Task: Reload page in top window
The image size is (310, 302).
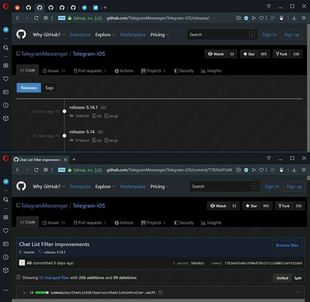Action: pyautogui.click(x=36, y=18)
